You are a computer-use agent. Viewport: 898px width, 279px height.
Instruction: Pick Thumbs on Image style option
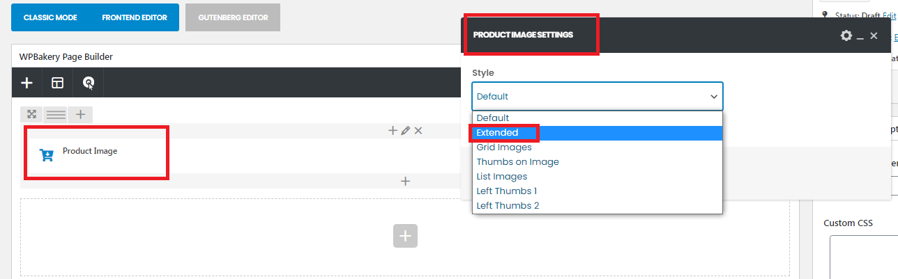pos(517,162)
